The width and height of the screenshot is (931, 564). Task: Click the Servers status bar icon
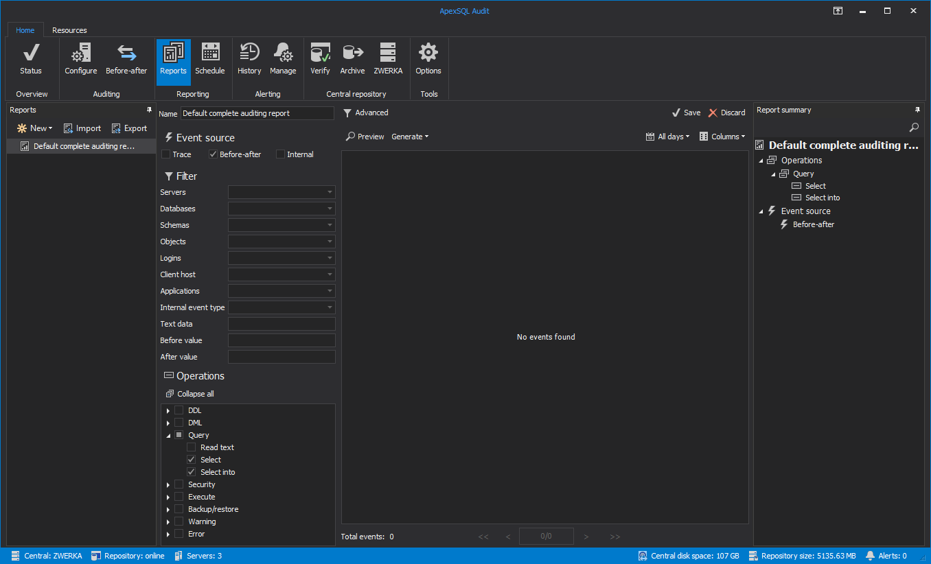179,556
